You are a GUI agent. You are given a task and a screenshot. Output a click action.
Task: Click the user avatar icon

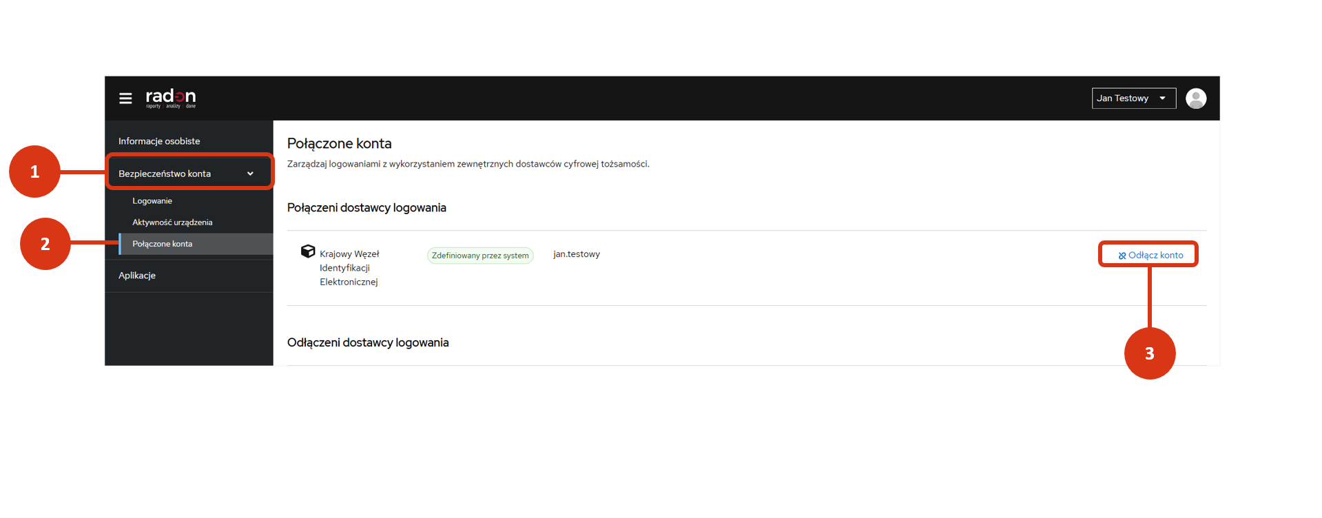click(x=1195, y=99)
